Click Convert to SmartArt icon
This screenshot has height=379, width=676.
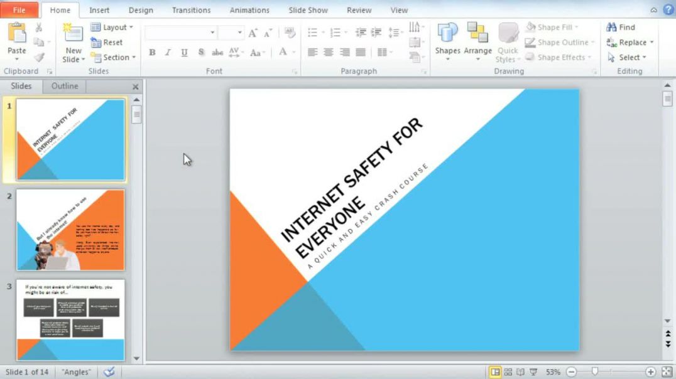[x=415, y=57]
